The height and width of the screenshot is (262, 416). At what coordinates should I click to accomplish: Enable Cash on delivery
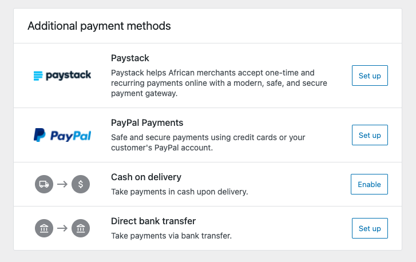click(x=369, y=184)
